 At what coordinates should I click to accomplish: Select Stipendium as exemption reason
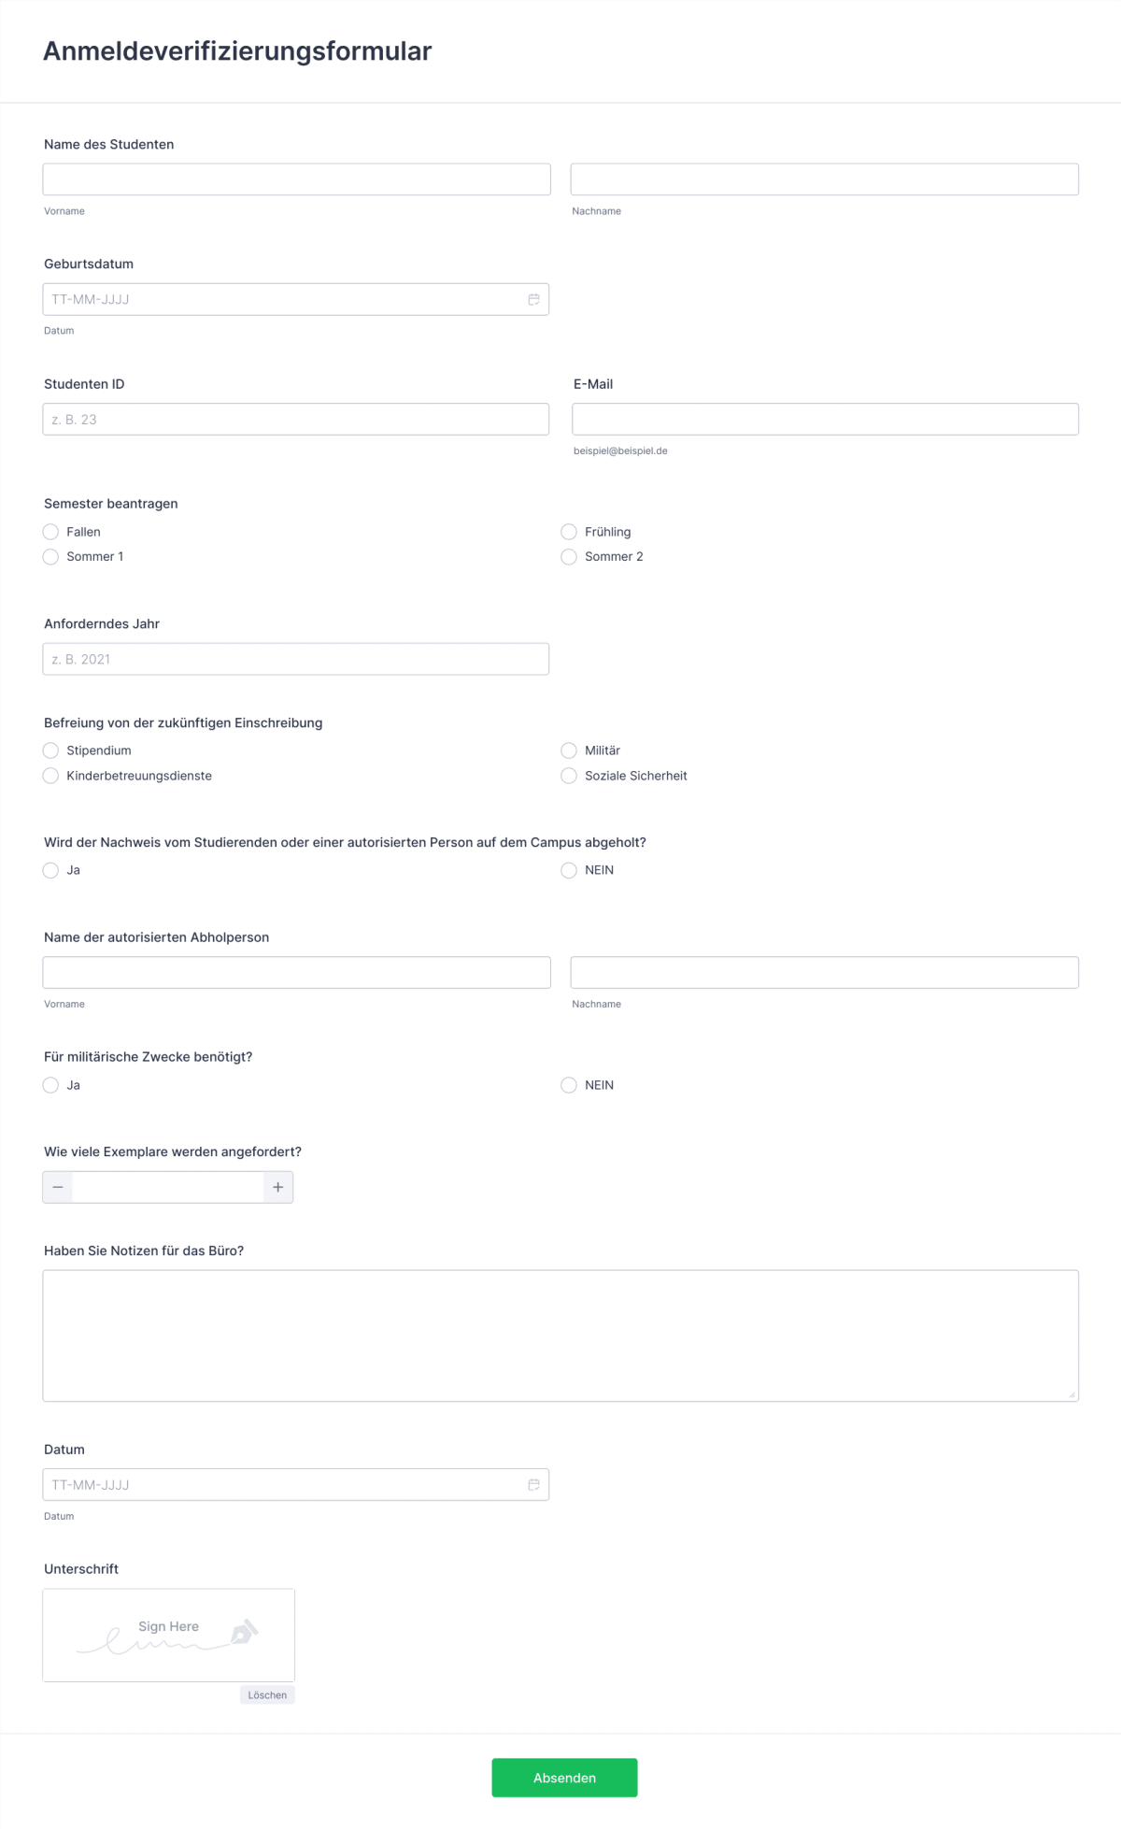pos(50,750)
